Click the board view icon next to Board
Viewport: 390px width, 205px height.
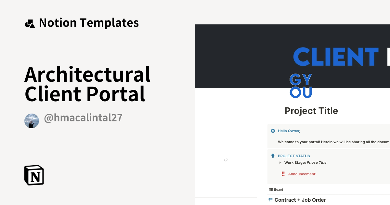[270, 189]
